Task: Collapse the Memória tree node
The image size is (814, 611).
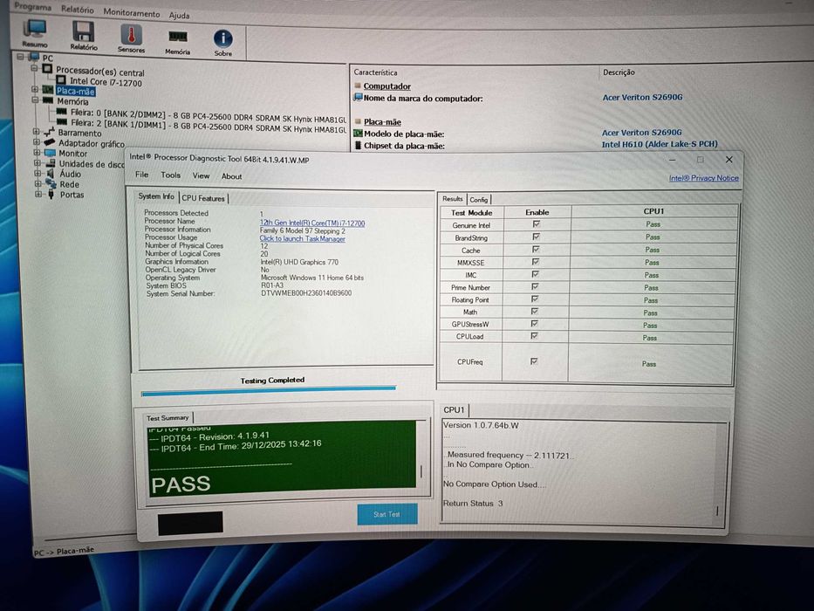Action: pyautogui.click(x=35, y=100)
